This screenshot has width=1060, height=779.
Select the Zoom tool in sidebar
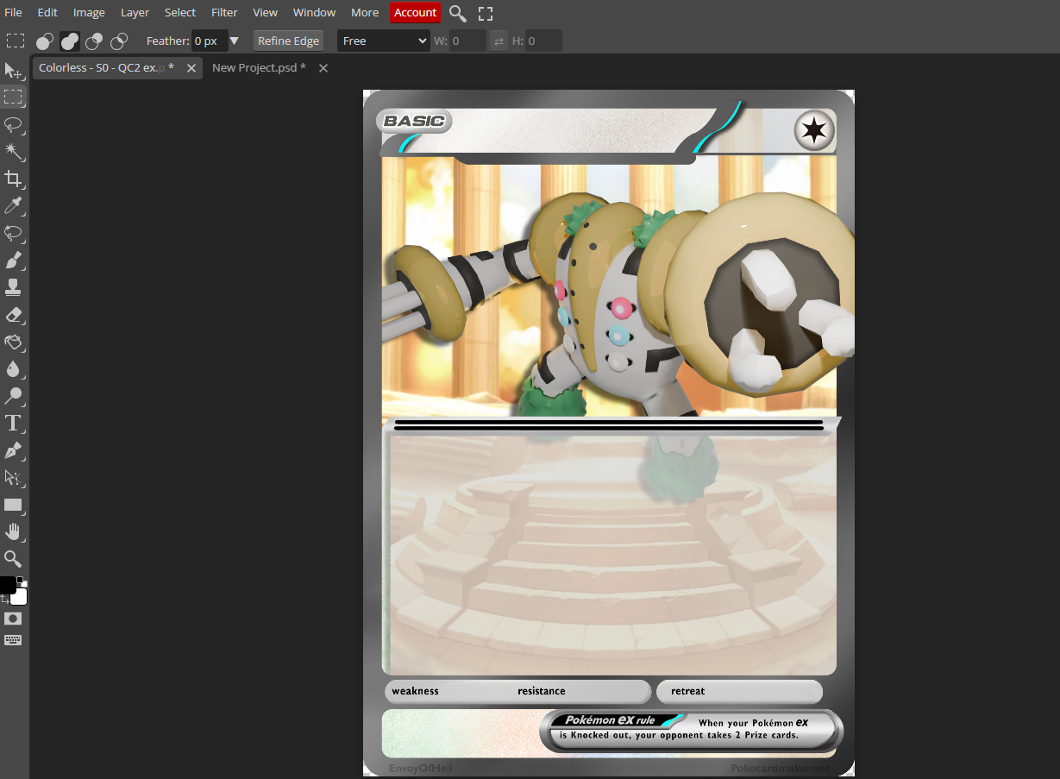click(13, 559)
